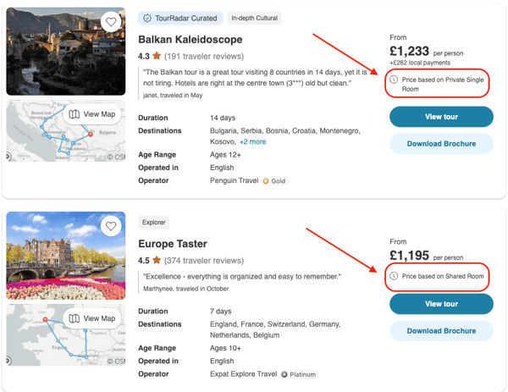The width and height of the screenshot is (508, 392).
Task: Click the TourRadar Curated badge icon
Action: (147, 18)
